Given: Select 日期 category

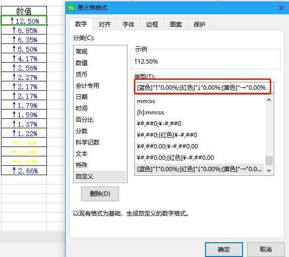Looking at the screenshot, I should (x=100, y=97).
